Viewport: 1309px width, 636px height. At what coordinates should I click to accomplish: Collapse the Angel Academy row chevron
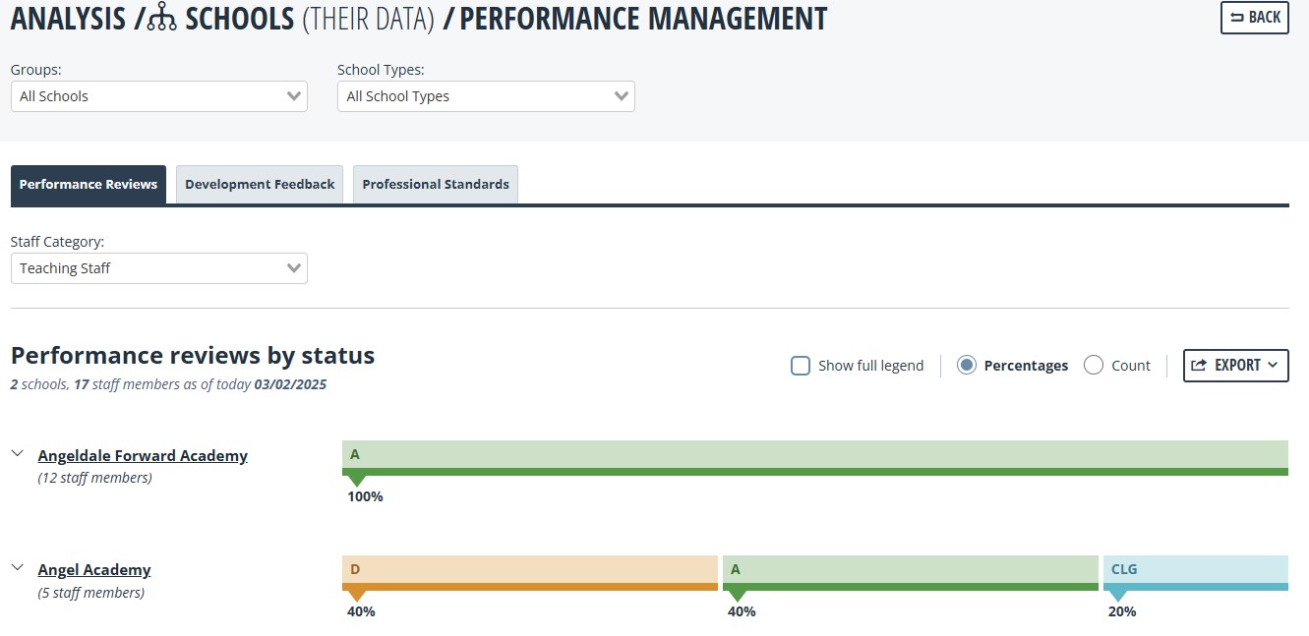click(x=17, y=567)
